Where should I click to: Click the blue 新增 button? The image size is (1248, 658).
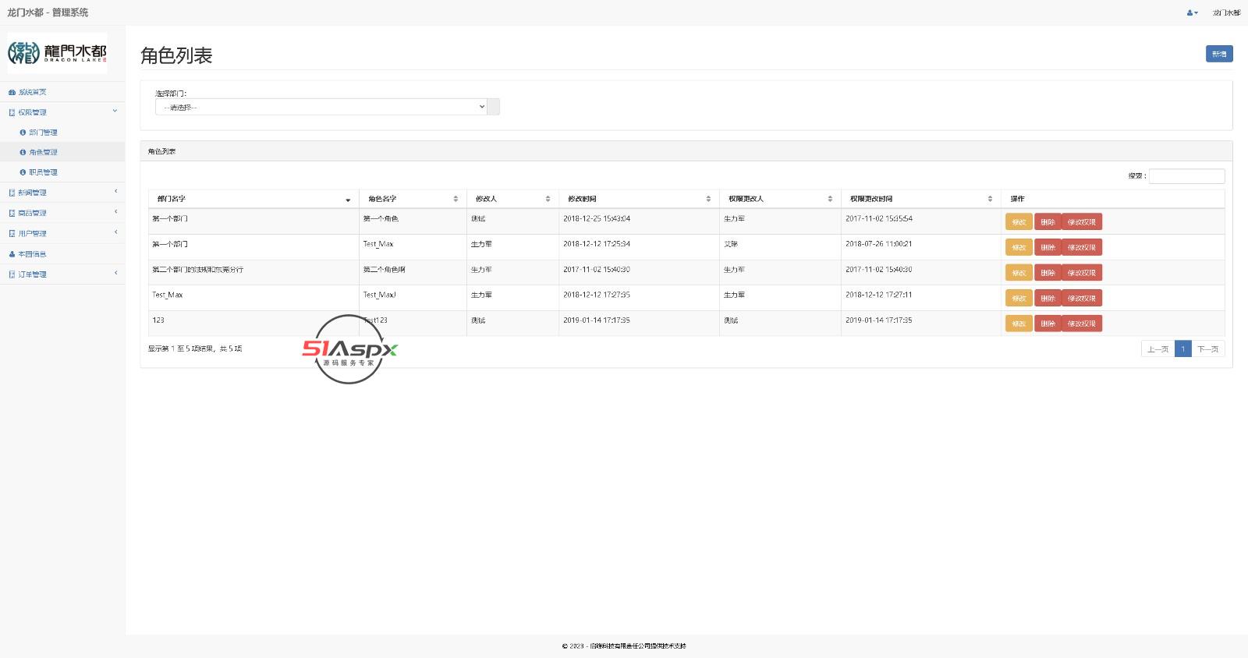pyautogui.click(x=1218, y=54)
